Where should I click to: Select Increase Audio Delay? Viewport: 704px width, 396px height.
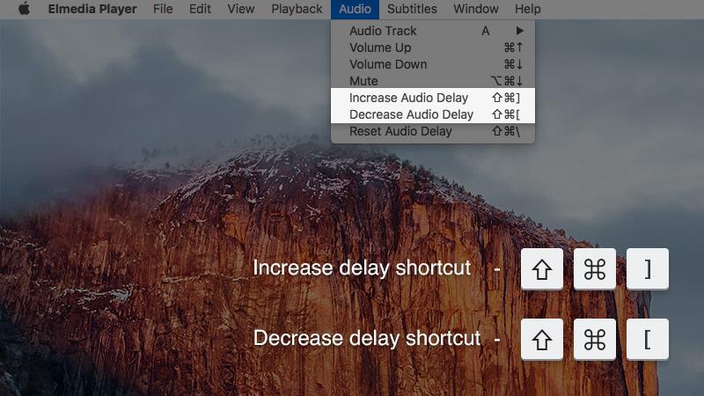point(433,98)
